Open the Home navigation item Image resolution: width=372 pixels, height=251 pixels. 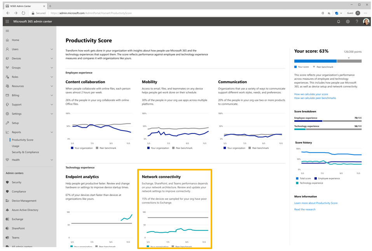click(x=16, y=40)
